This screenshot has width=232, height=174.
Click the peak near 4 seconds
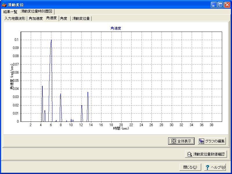click(42, 86)
